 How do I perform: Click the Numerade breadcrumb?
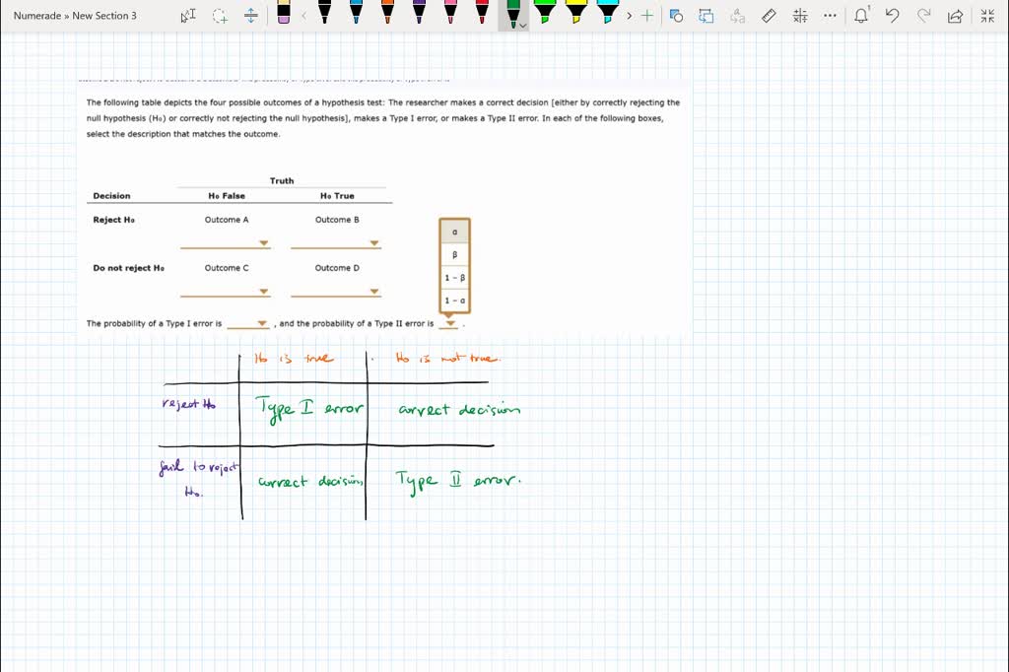pyautogui.click(x=37, y=15)
